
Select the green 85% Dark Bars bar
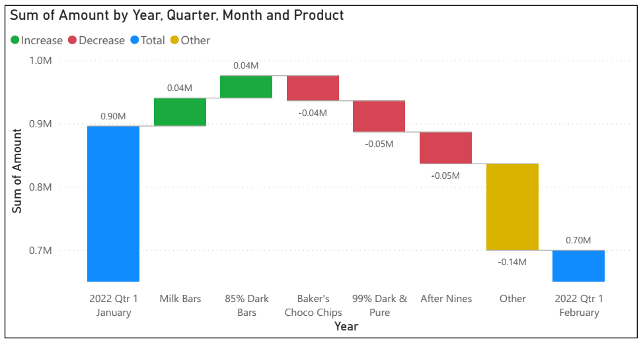pos(246,86)
